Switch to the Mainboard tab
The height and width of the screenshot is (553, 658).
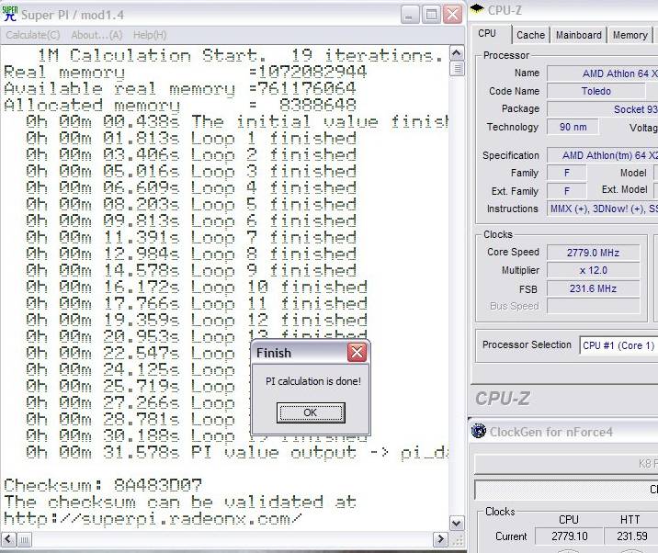click(578, 35)
